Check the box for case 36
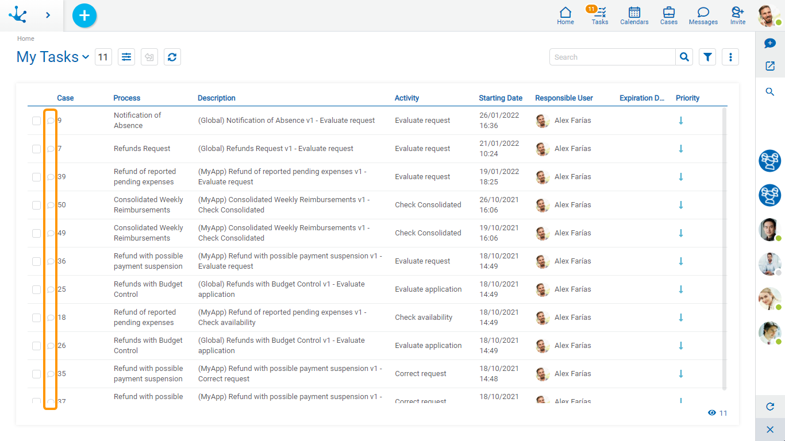The width and height of the screenshot is (785, 441). [x=36, y=261]
